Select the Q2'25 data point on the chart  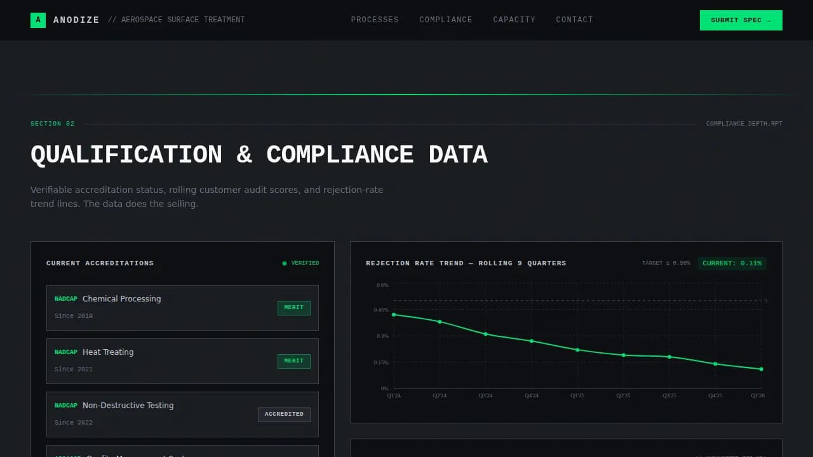pos(624,355)
